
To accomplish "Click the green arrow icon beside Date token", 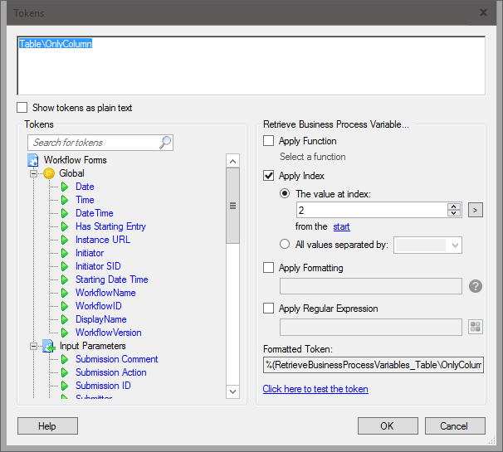I will point(65,187).
